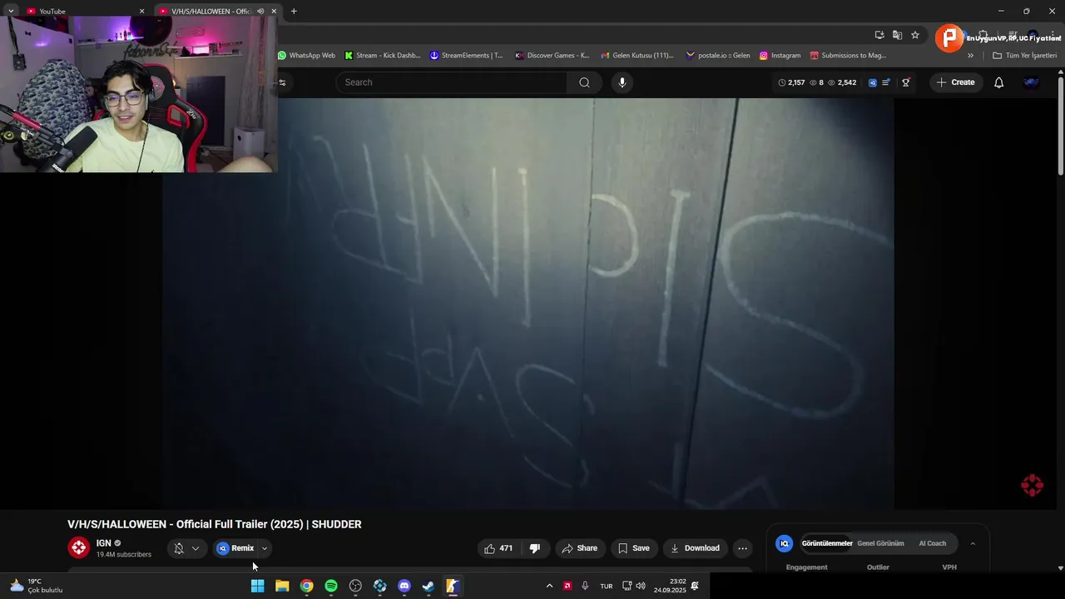Open the three-dot more actions menu

742,548
